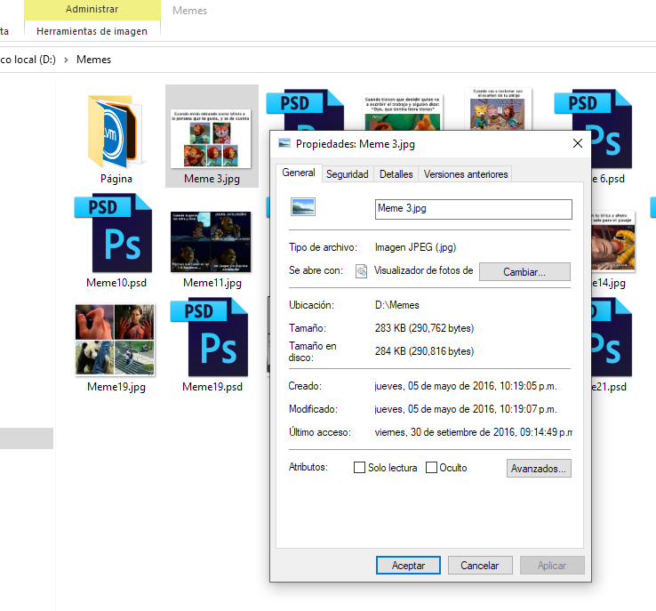Open the Avanzados... attributes button

pyautogui.click(x=539, y=468)
